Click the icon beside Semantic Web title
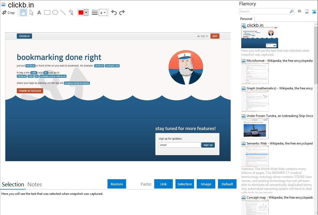 [x=243, y=143]
